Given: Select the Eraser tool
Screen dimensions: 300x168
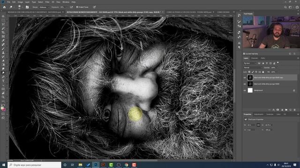Looking at the screenshot, I should click(3, 61).
